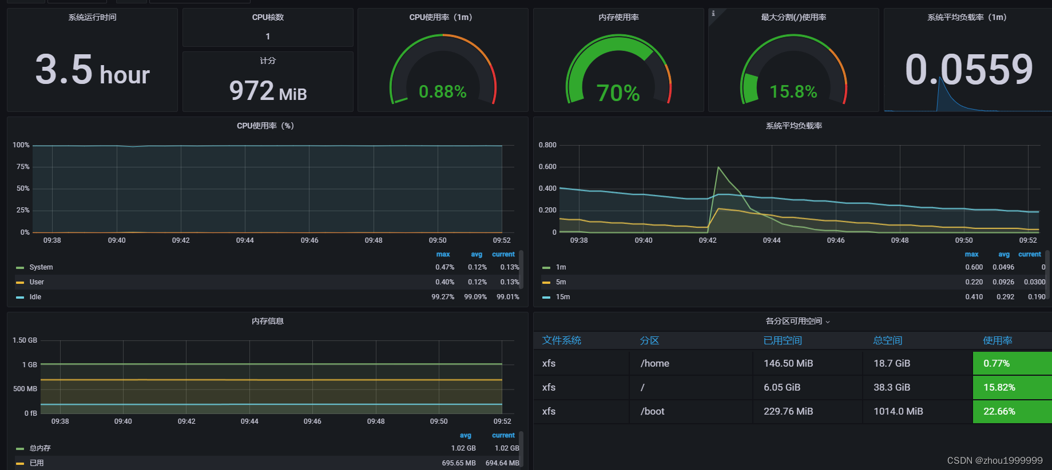1052x470 pixels.
Task: Click the 0.77% usage cell
Action: (x=1012, y=363)
